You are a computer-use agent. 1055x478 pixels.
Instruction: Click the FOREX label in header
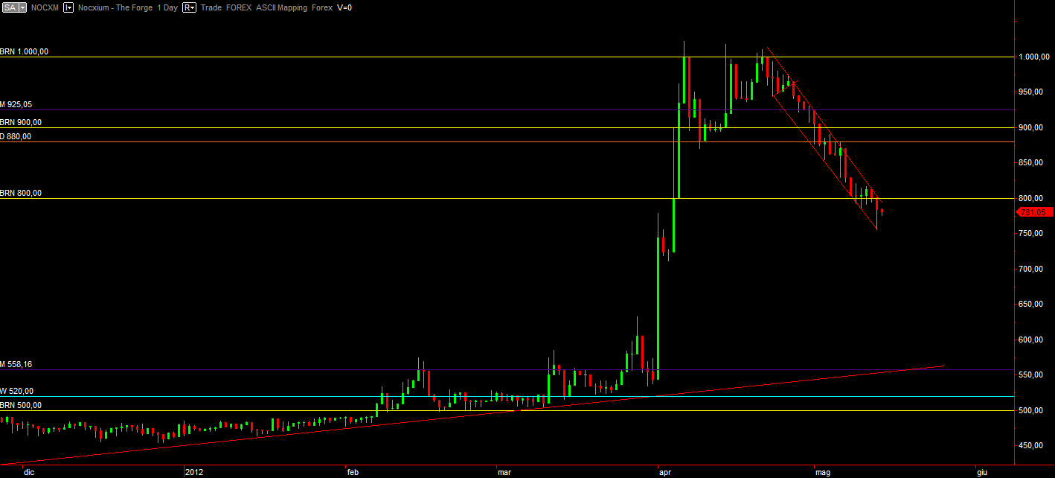click(x=238, y=7)
